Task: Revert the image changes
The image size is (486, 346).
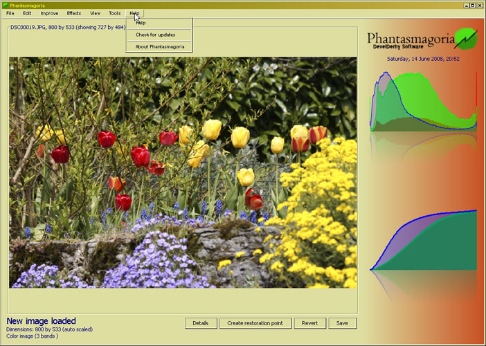Action: coord(309,323)
